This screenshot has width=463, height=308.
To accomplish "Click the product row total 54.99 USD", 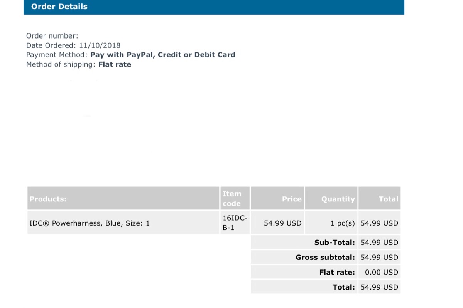I will coord(379,223).
